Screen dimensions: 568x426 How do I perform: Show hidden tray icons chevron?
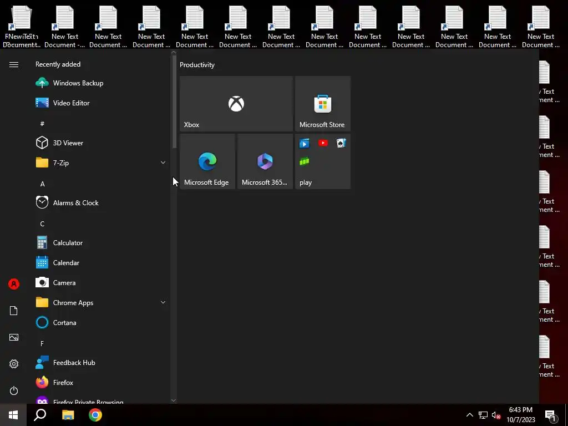tap(469, 415)
